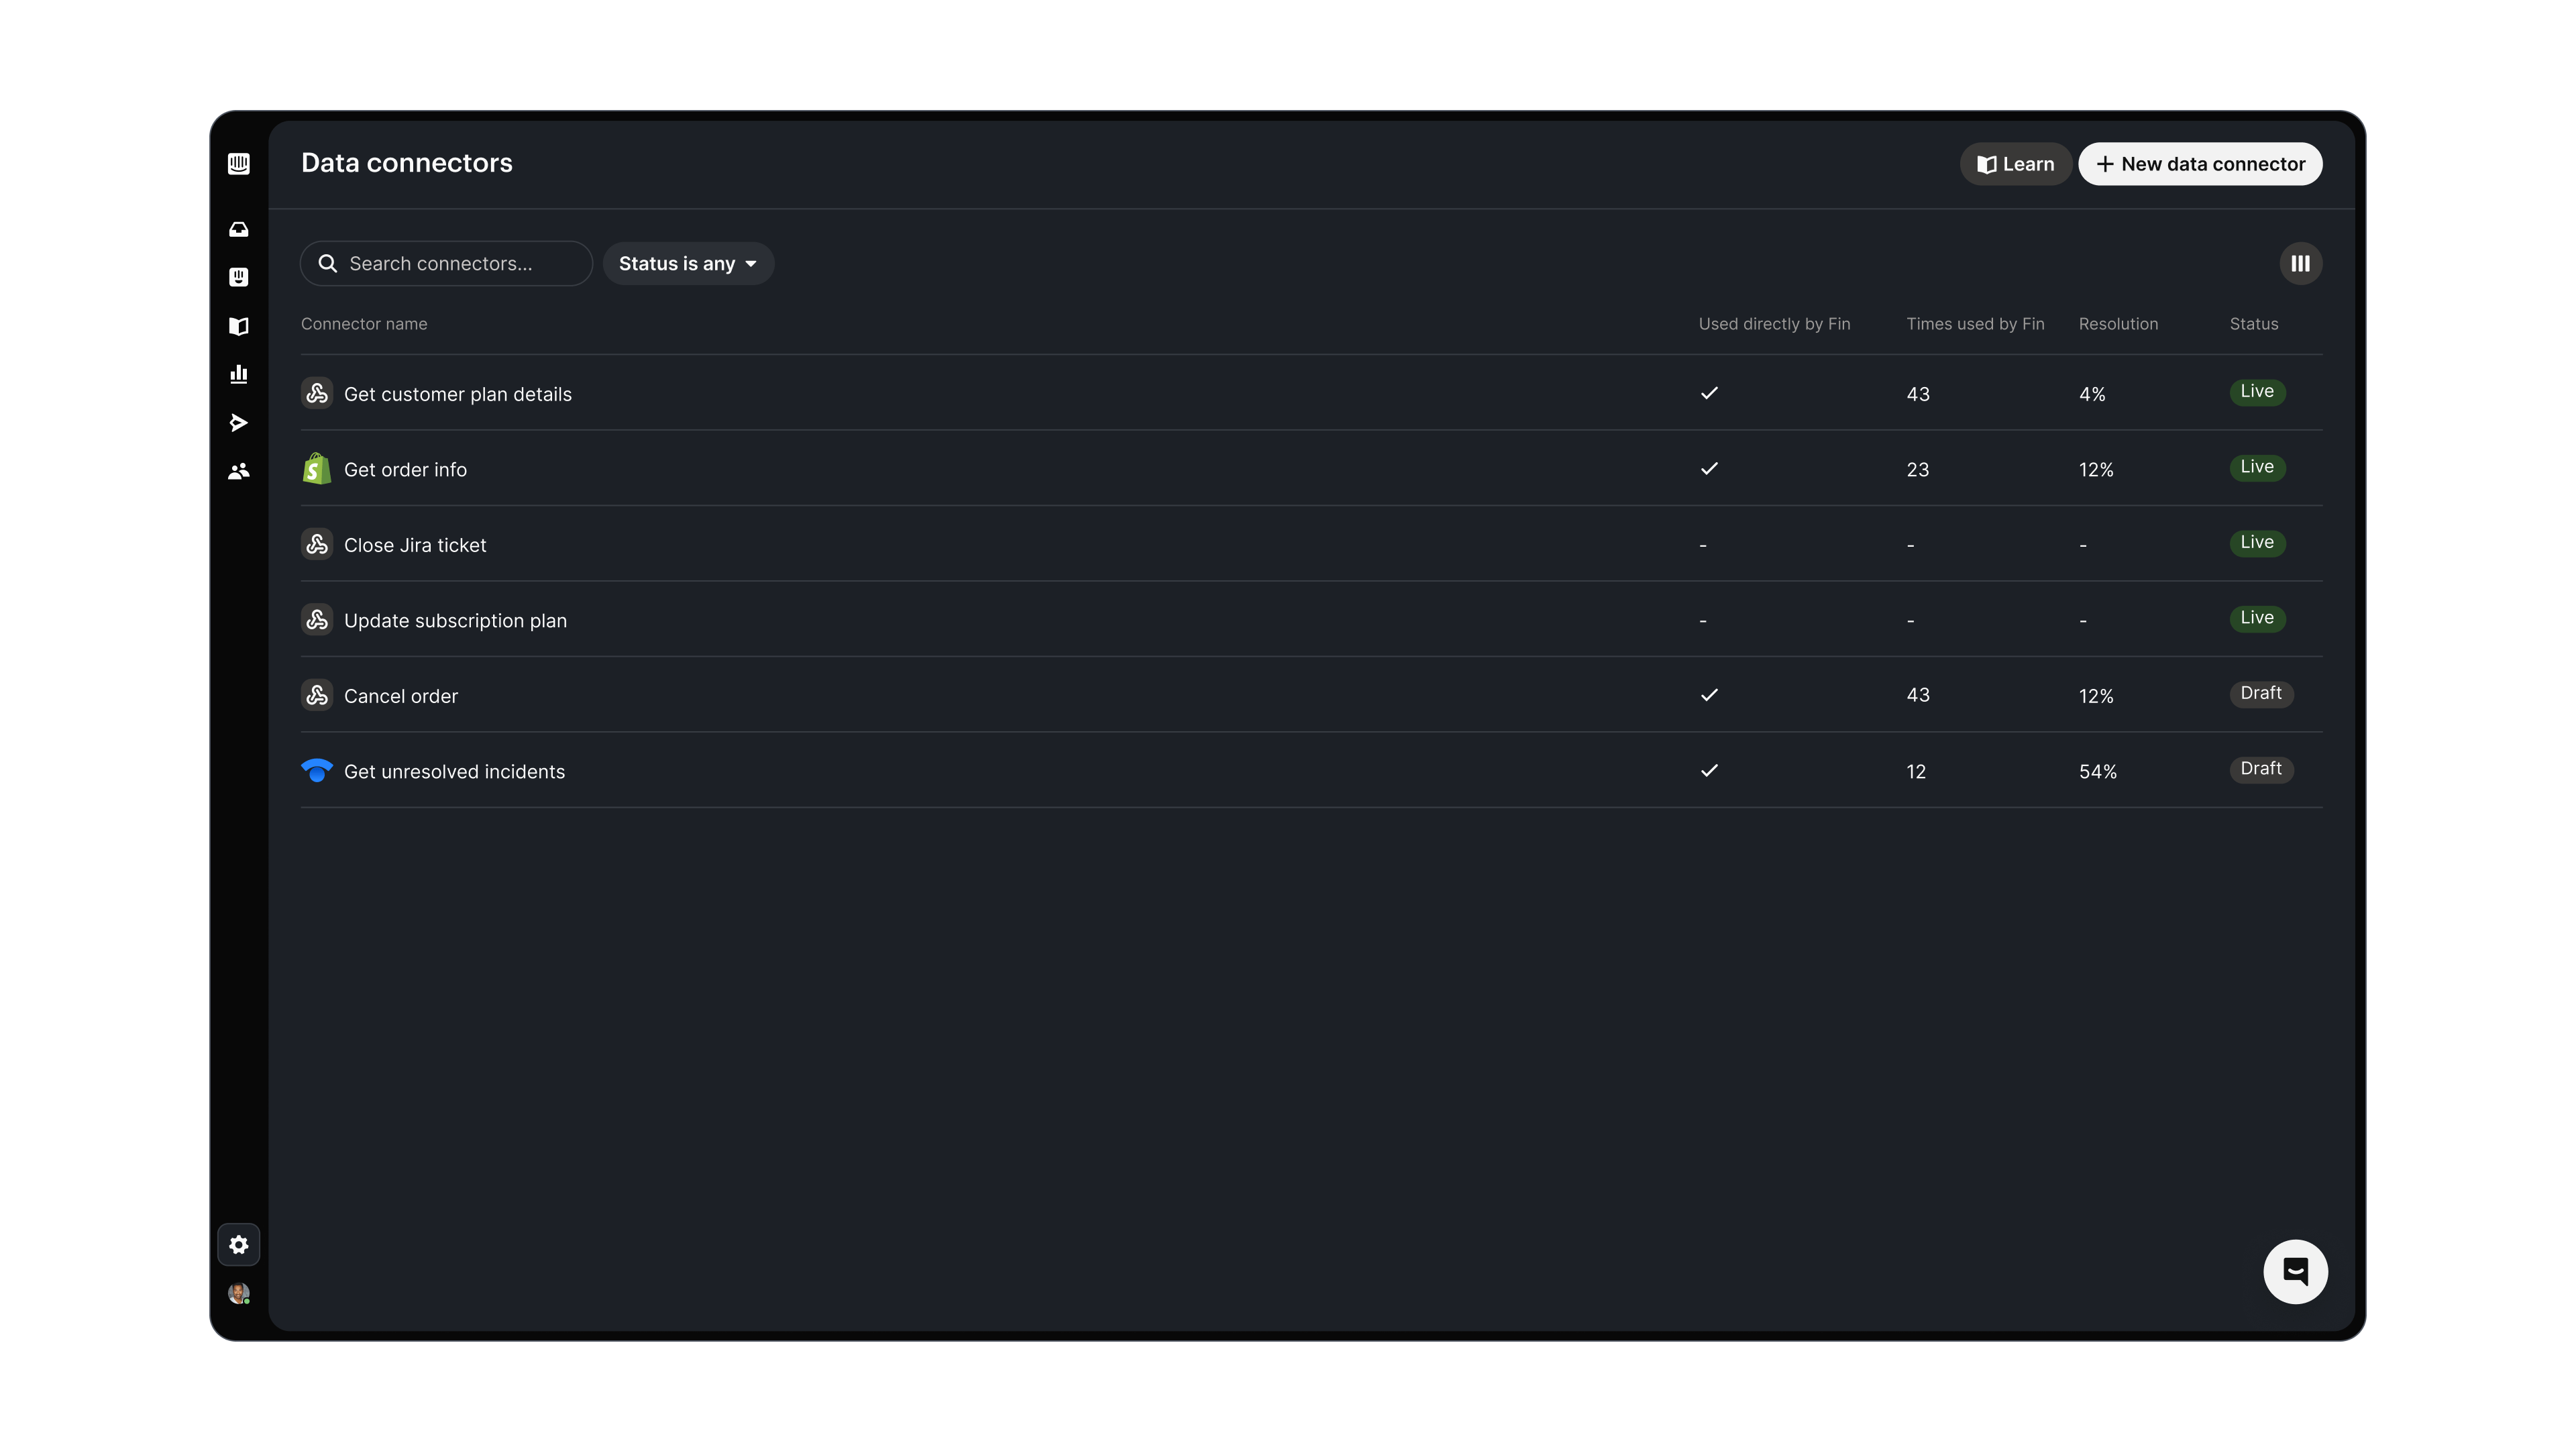This screenshot has width=2576, height=1449.
Task: Open Contacts people icon in sidebar
Action: 238,471
